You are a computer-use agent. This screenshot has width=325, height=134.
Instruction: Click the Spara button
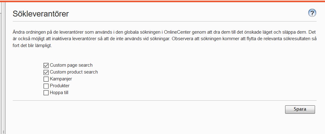300,109
